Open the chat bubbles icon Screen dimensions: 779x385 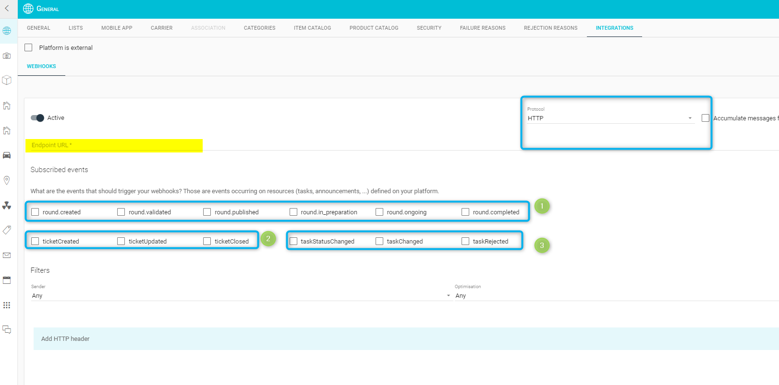[x=7, y=329]
